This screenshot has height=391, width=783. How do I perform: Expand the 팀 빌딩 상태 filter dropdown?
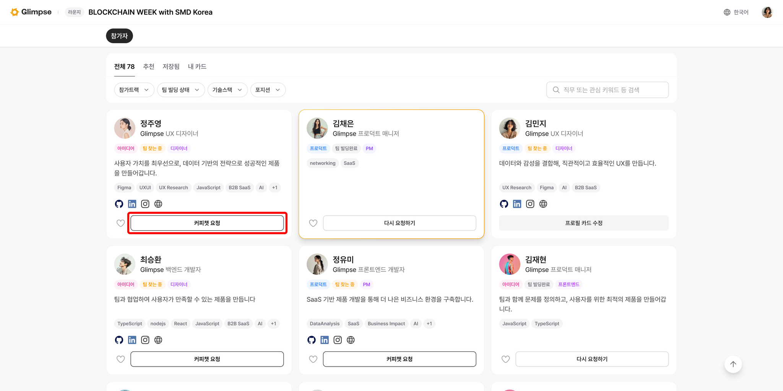coord(181,90)
